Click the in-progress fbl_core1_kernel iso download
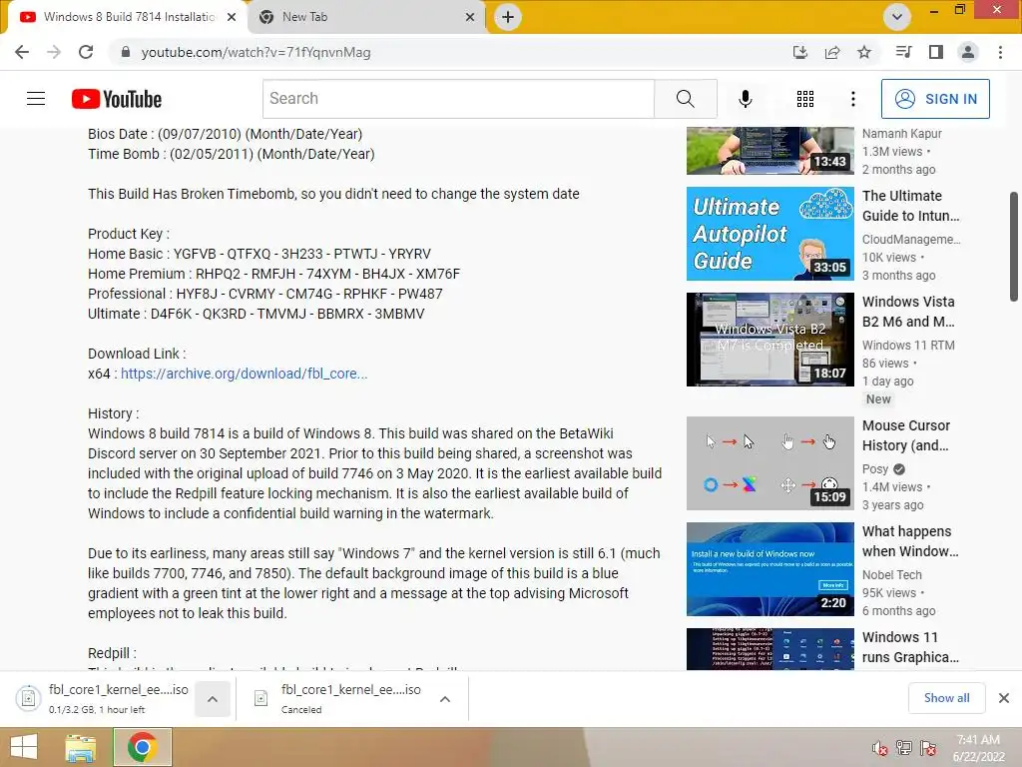Screen dimensions: 1022x767 pos(104,698)
